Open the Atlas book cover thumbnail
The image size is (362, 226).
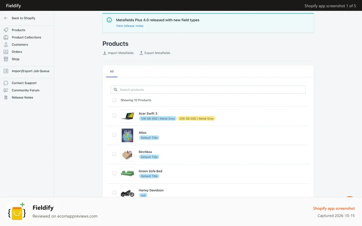point(128,135)
